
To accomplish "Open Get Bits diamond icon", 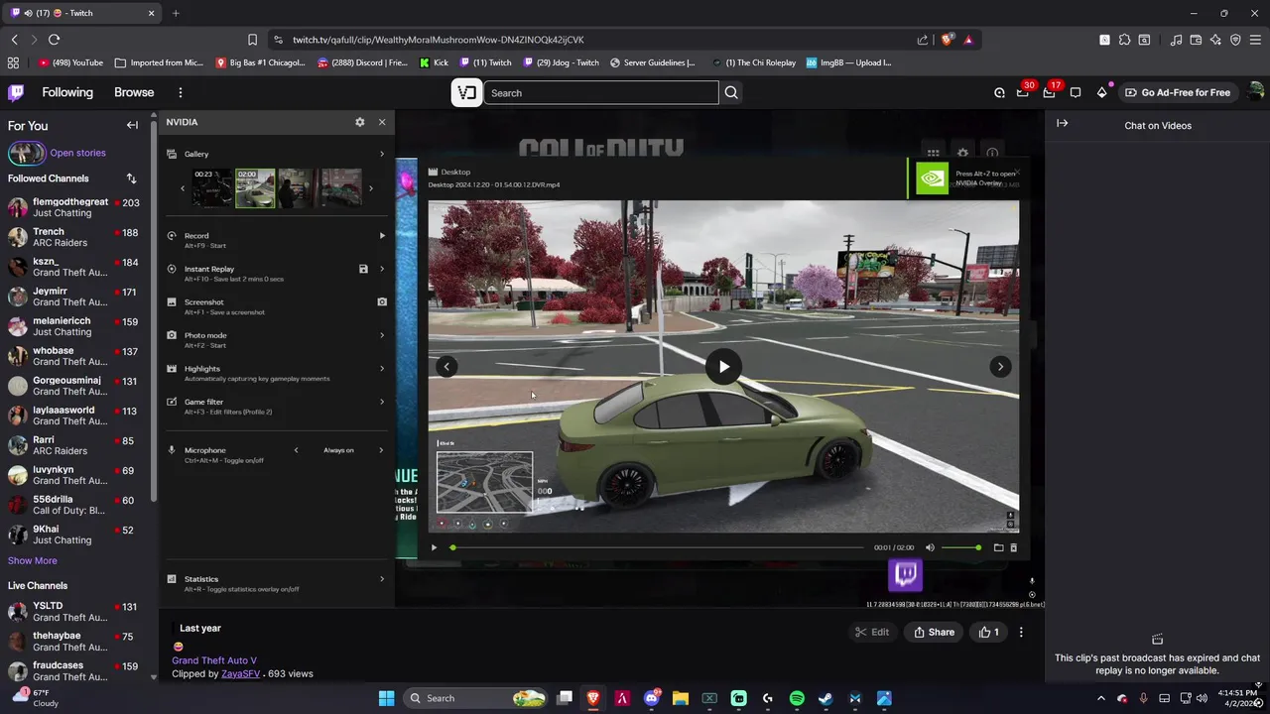I will coord(1101,92).
